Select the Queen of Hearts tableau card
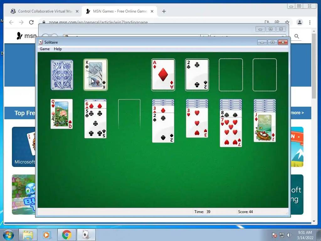Viewport: 321px width, 241px height. 62,114
